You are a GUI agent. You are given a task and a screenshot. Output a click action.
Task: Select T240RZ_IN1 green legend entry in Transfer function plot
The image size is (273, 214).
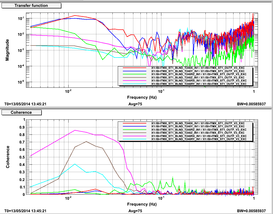(x=185, y=74)
